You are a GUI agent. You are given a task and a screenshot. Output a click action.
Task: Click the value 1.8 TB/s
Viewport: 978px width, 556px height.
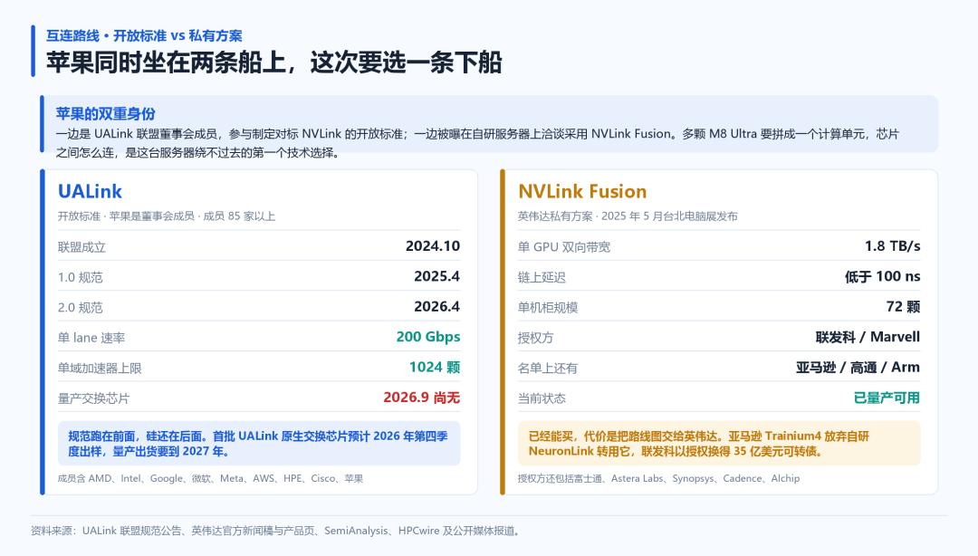pyautogui.click(x=892, y=246)
